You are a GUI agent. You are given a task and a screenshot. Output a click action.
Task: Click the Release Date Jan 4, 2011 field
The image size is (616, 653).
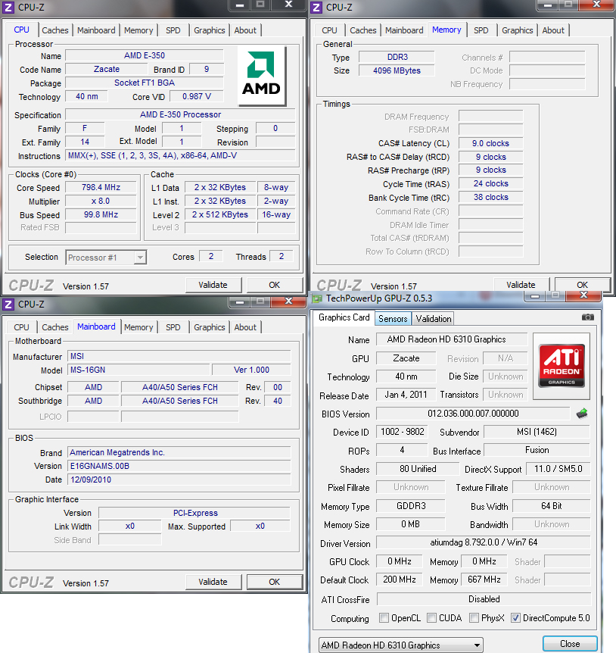(x=406, y=395)
